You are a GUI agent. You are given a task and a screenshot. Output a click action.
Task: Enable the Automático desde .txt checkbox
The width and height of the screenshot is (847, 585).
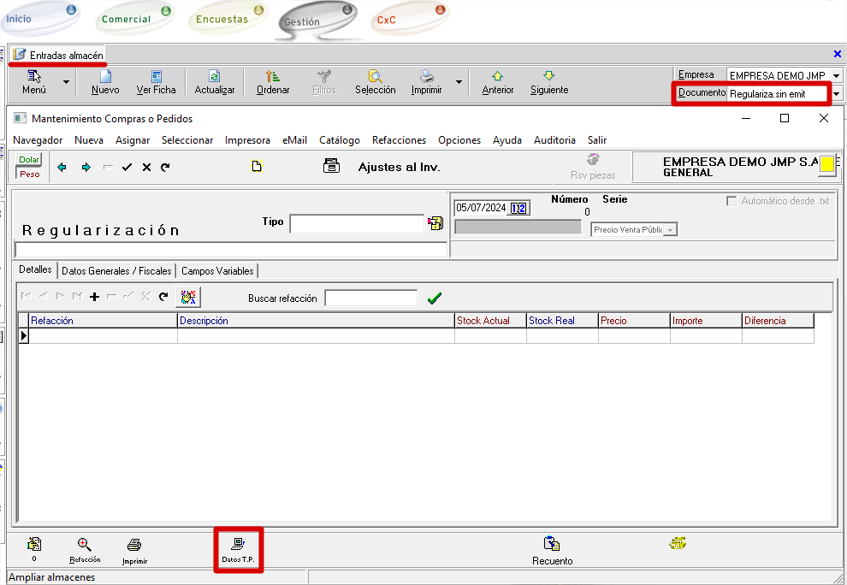click(x=731, y=201)
